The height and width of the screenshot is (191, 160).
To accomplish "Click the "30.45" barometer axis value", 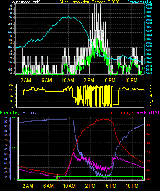I will tap(149, 70).
